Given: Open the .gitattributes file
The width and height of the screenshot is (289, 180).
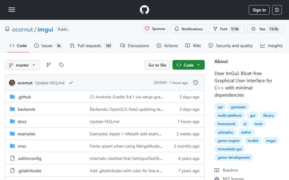Looking at the screenshot, I should [x=30, y=171].
